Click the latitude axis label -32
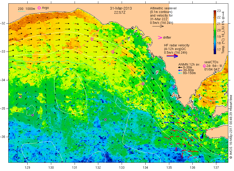This screenshot has width=234, height=171. tap(3, 23)
